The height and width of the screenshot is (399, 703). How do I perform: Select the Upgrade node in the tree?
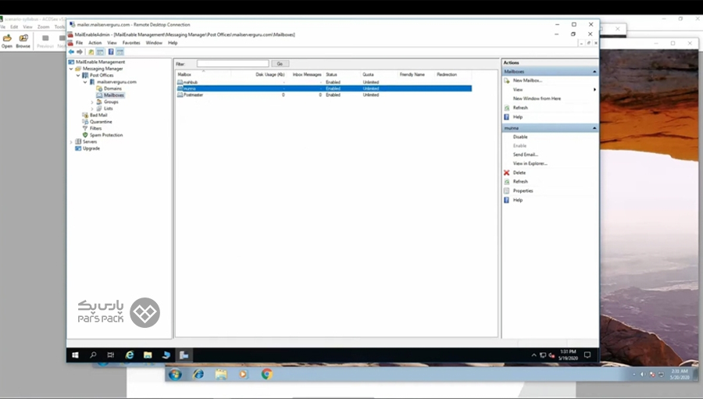[x=91, y=148]
